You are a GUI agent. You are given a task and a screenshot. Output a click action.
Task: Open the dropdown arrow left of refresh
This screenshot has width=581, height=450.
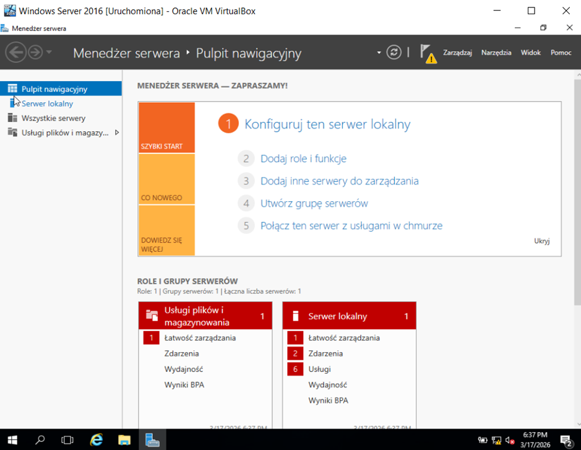click(379, 53)
